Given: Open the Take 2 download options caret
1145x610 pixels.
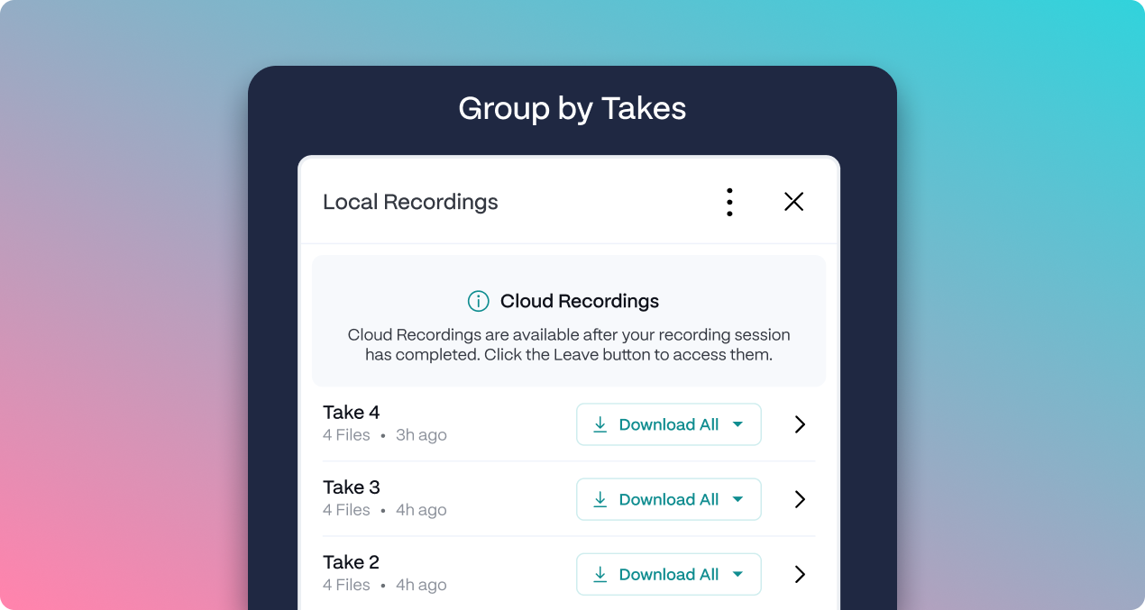Looking at the screenshot, I should (737, 574).
